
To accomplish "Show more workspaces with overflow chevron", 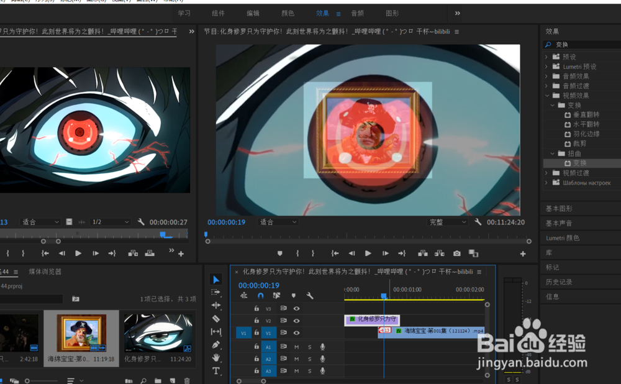I will [x=458, y=13].
